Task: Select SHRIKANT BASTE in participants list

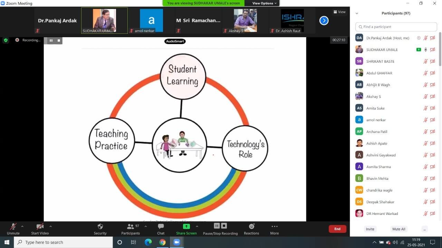Action: click(x=396, y=61)
